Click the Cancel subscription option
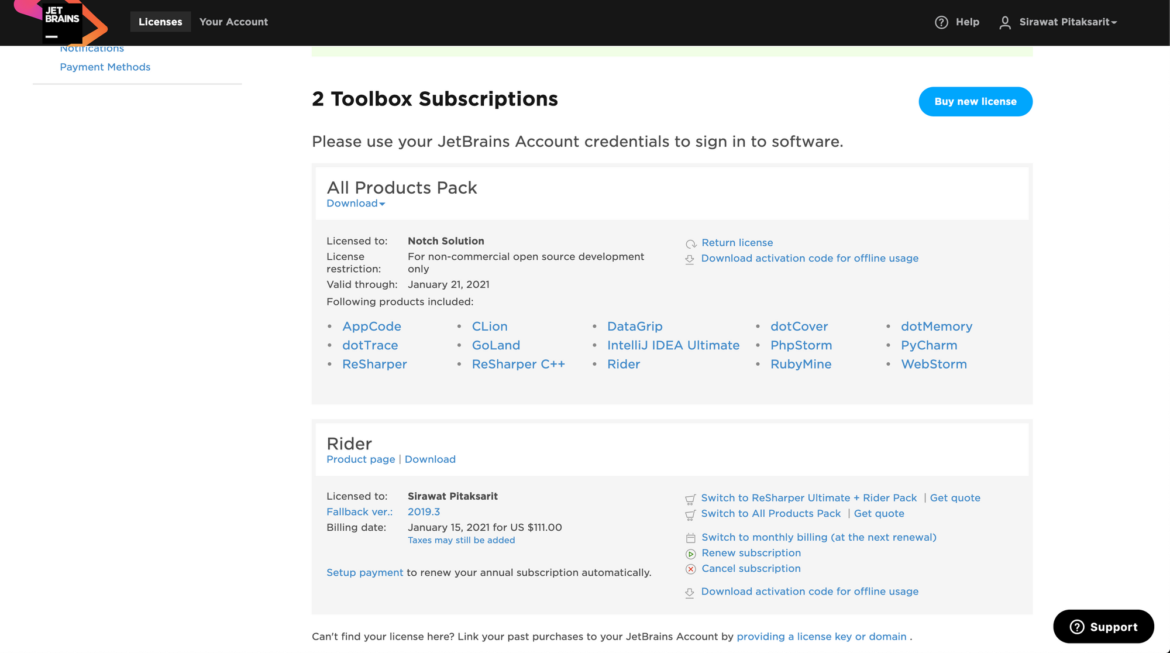Viewport: 1170px width, 653px height. pos(751,569)
